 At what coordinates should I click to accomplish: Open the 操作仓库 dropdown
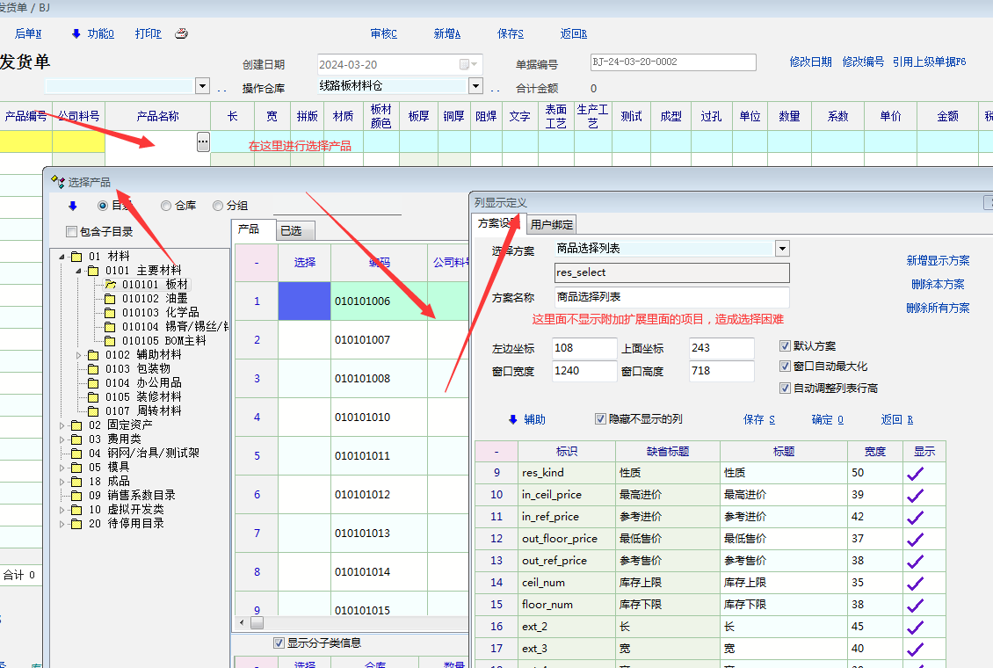475,86
